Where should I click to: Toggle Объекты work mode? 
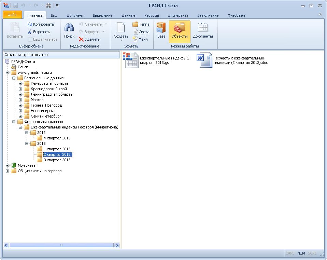(x=180, y=31)
